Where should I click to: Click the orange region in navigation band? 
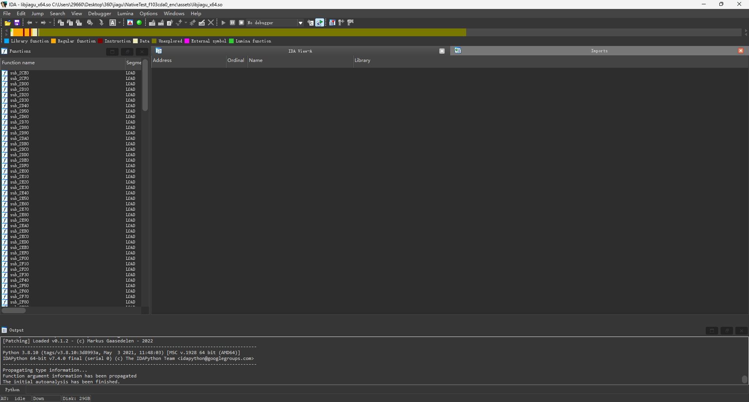pyautogui.click(x=18, y=32)
